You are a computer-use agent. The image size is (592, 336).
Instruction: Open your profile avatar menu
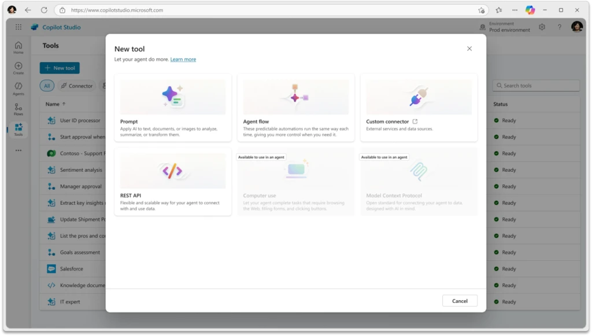tap(576, 27)
